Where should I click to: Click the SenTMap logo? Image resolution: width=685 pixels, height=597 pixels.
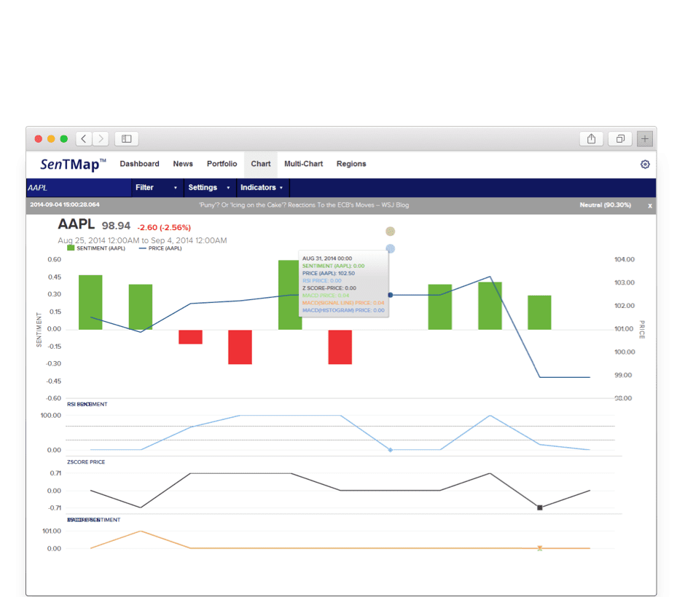click(x=73, y=164)
